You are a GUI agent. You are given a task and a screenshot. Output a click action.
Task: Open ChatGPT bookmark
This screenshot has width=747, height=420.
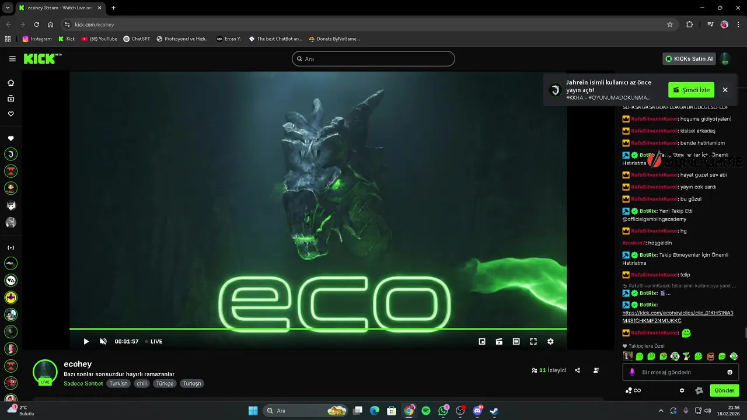pos(137,39)
